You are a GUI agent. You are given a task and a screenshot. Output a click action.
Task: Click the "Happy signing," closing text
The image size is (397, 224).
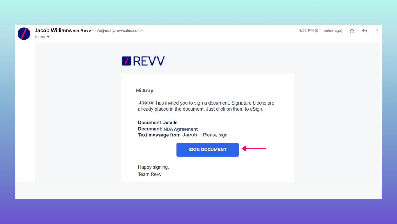153,167
